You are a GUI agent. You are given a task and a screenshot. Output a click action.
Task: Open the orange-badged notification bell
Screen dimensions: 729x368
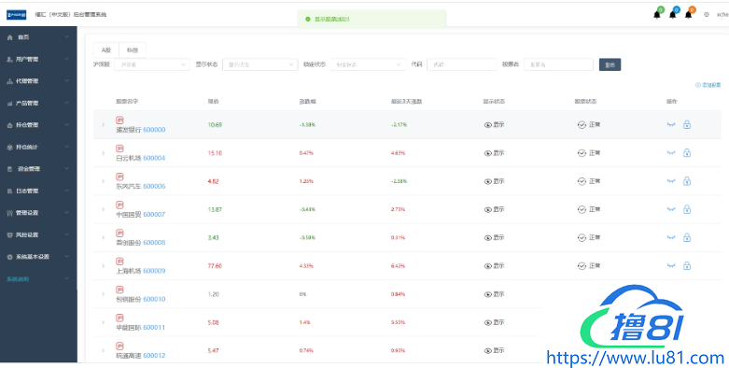[689, 15]
